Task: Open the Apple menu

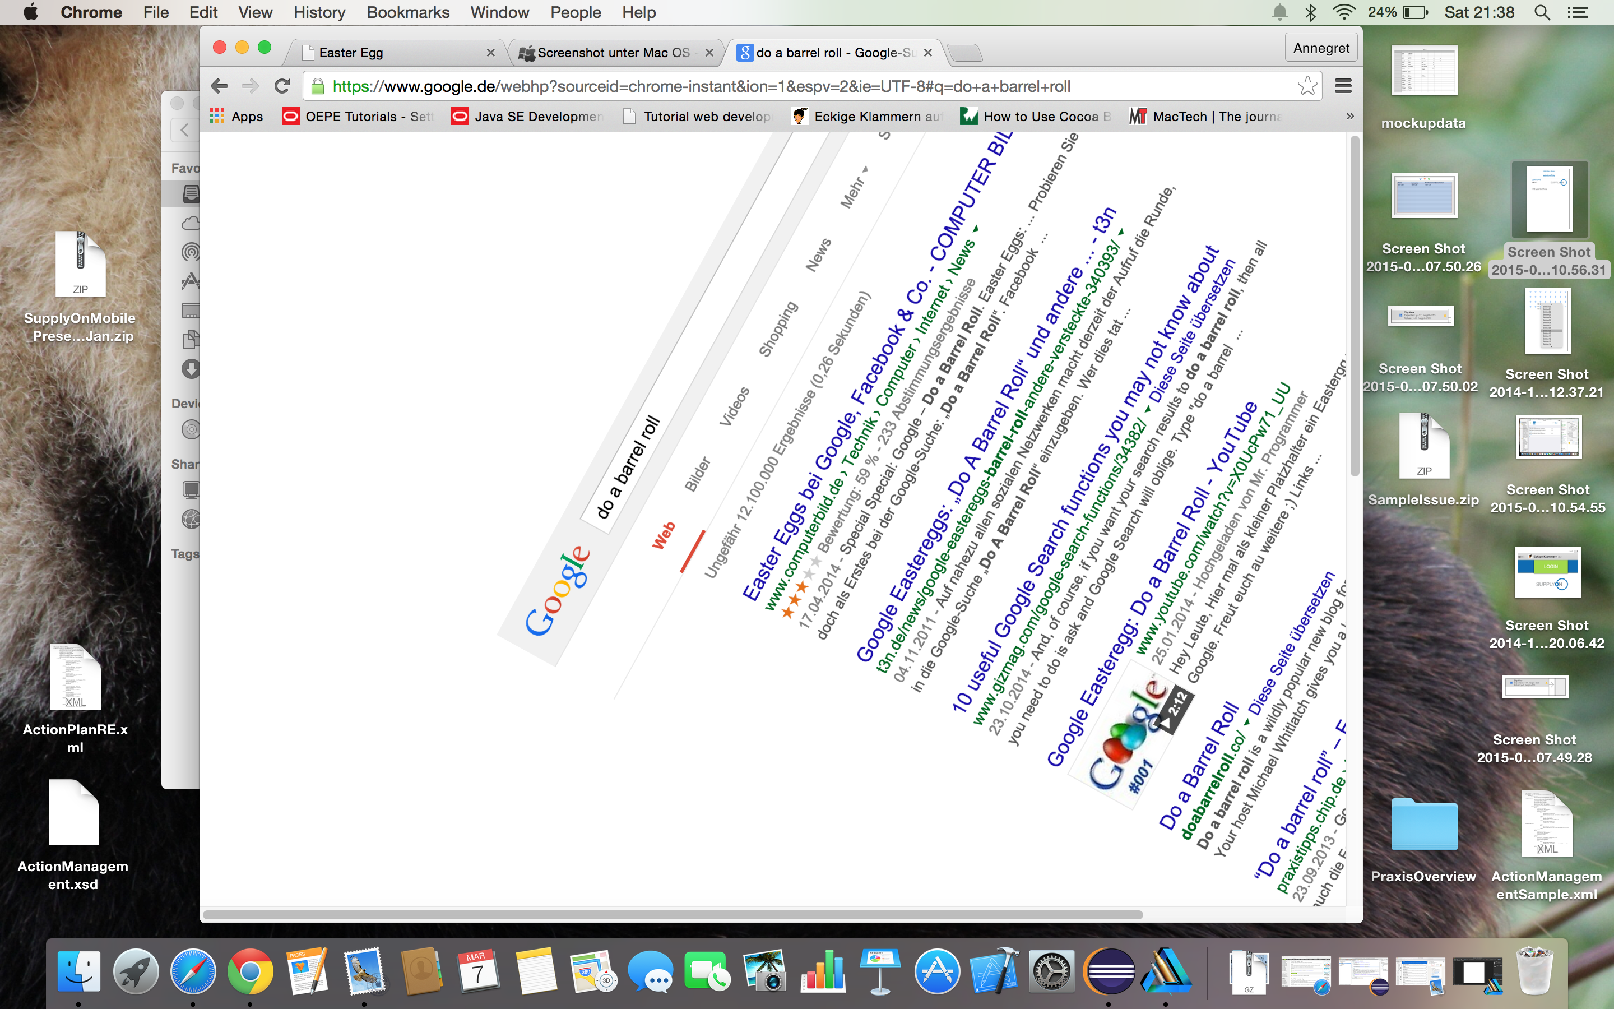Action: (x=30, y=12)
